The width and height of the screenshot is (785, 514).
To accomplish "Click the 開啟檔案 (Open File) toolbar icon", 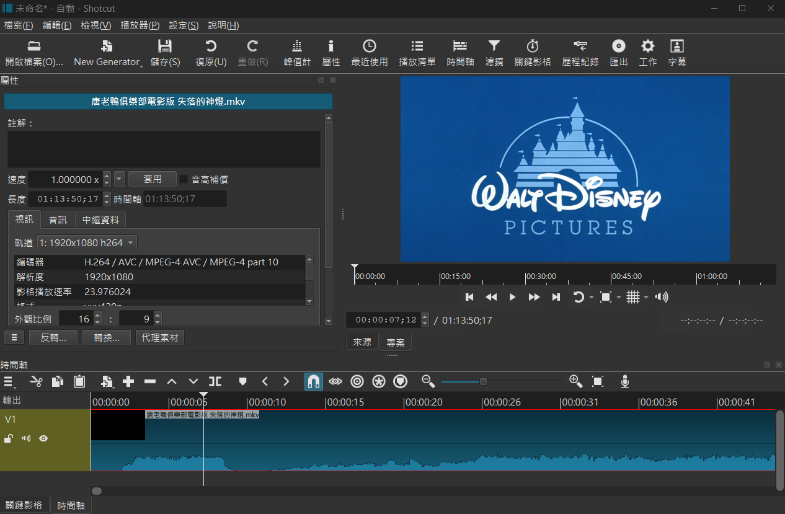I will tap(34, 46).
